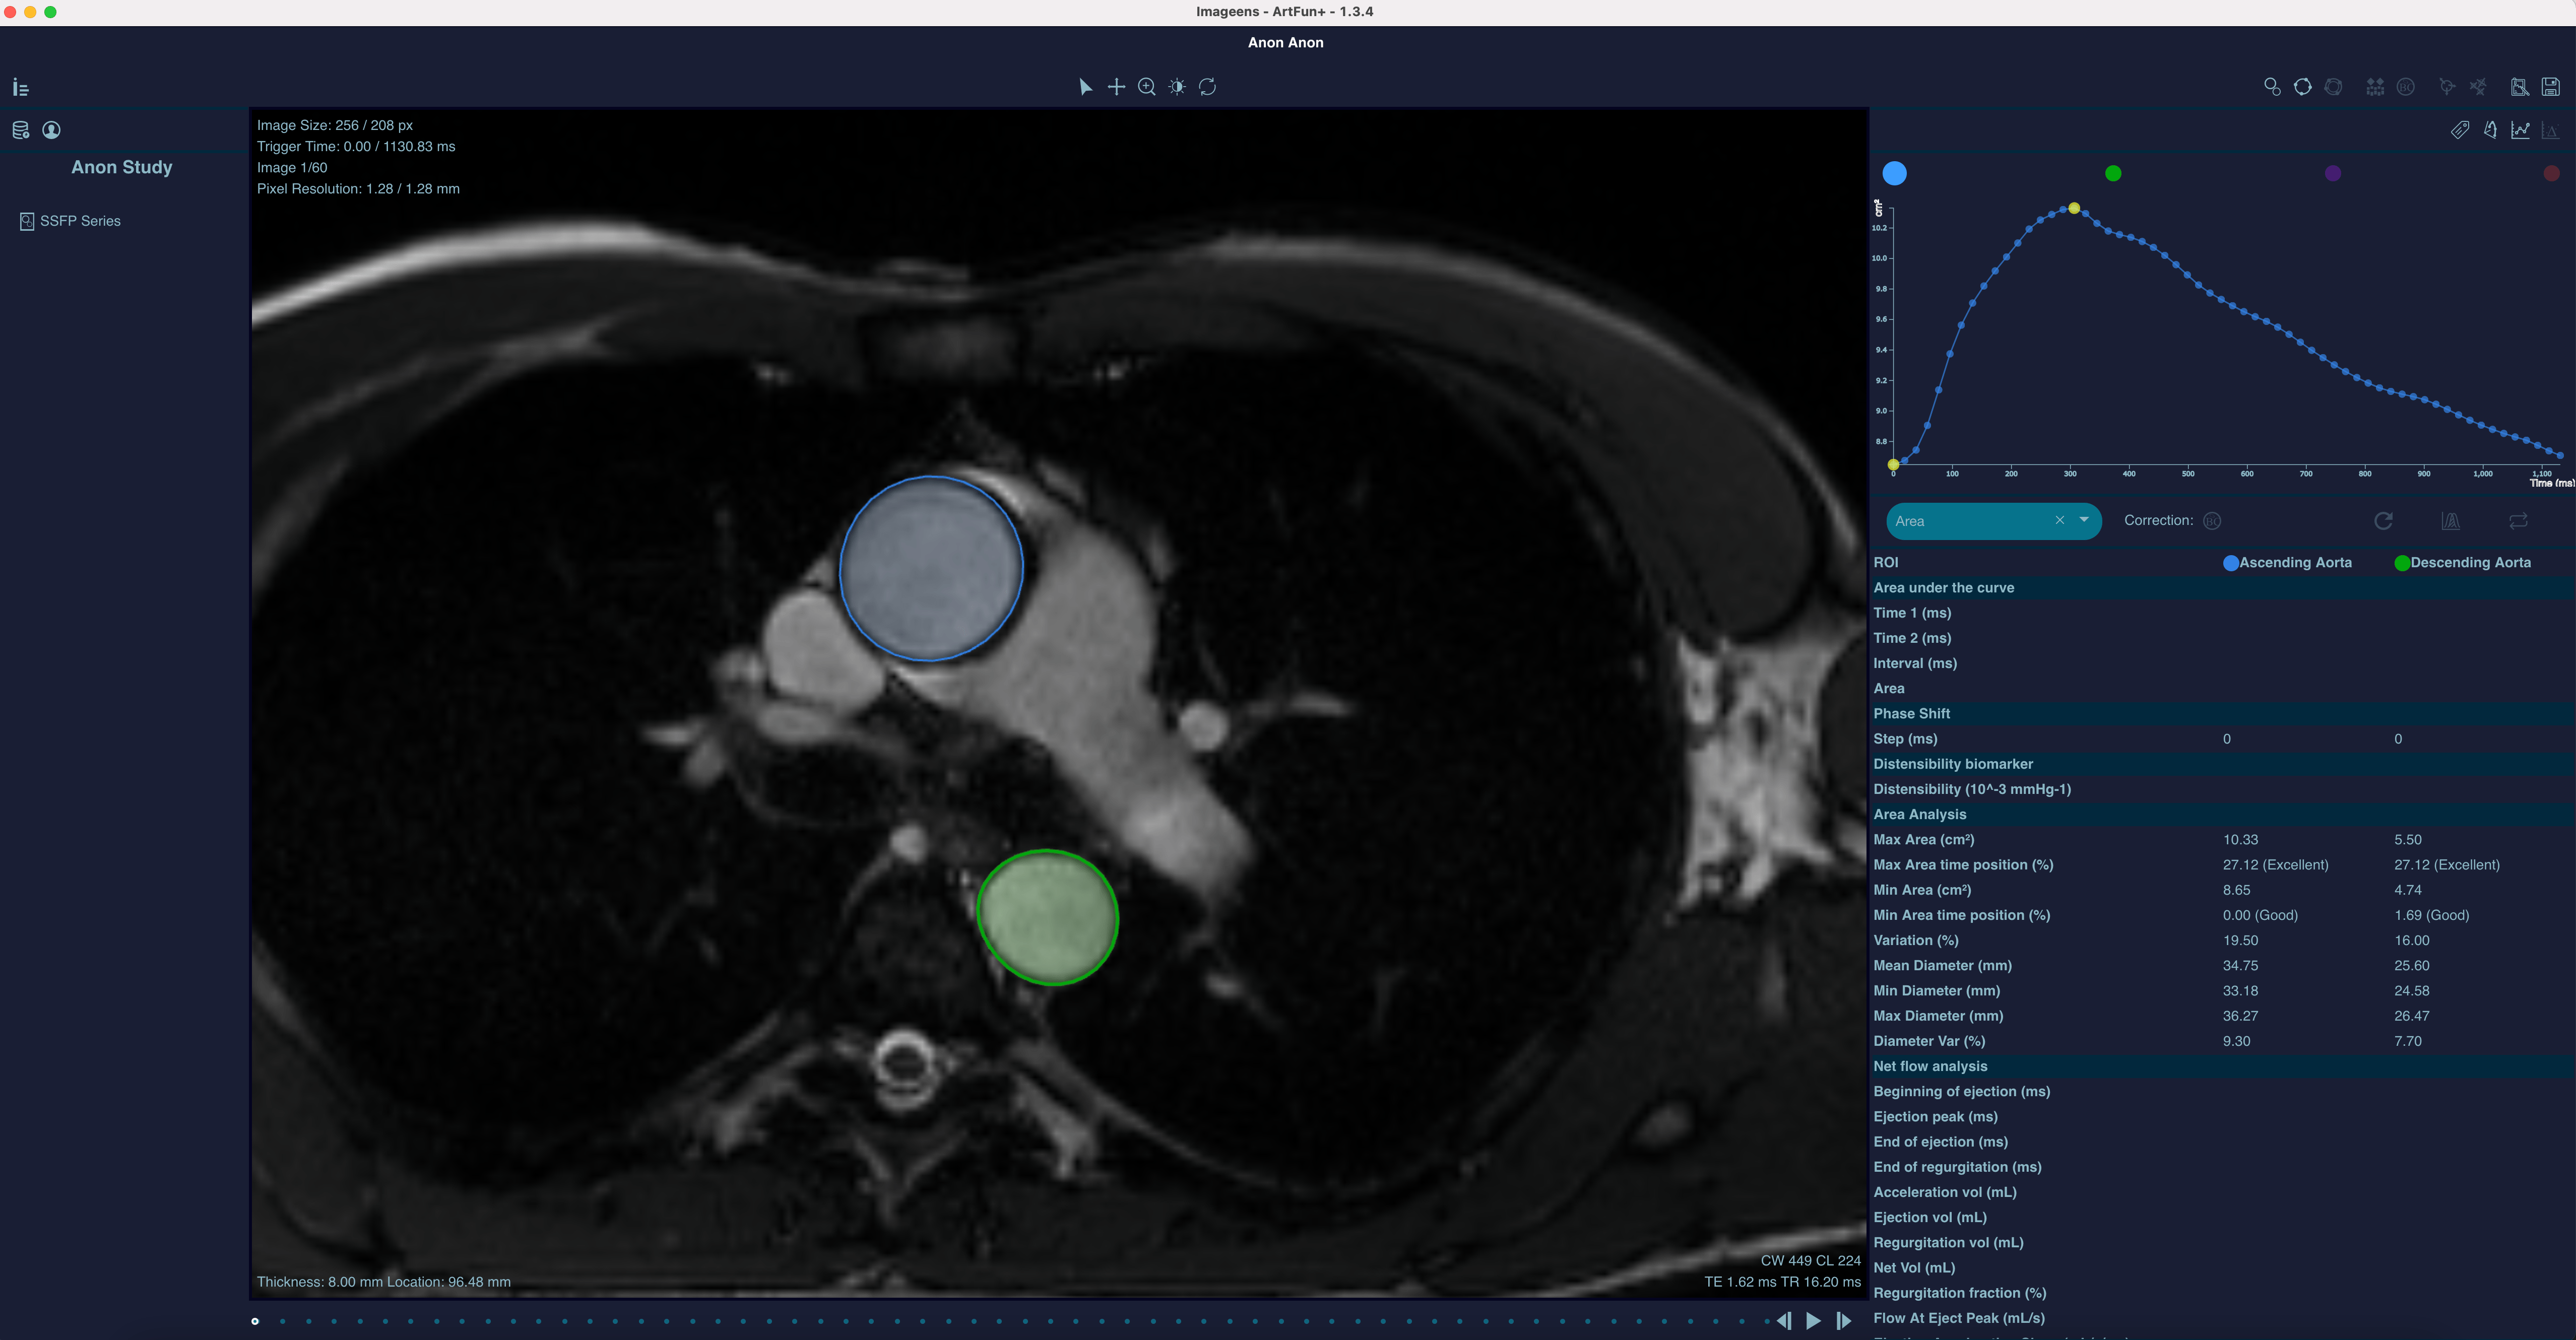The width and height of the screenshot is (2576, 1340).
Task: Click the BC correction icon in top toolbar
Action: click(x=2406, y=87)
